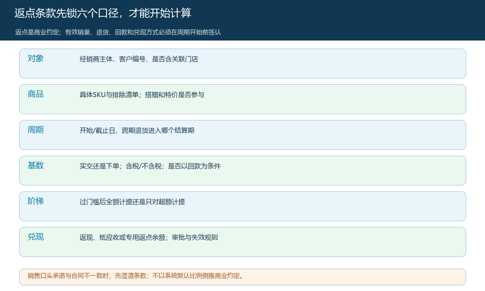The width and height of the screenshot is (485, 291).
Task: Click the 兑现 row label
Action: point(36,237)
